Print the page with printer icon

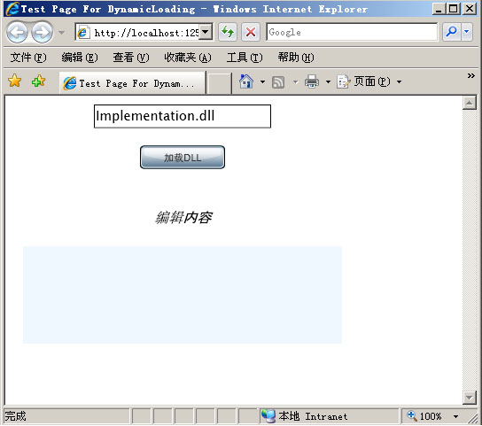pyautogui.click(x=312, y=81)
